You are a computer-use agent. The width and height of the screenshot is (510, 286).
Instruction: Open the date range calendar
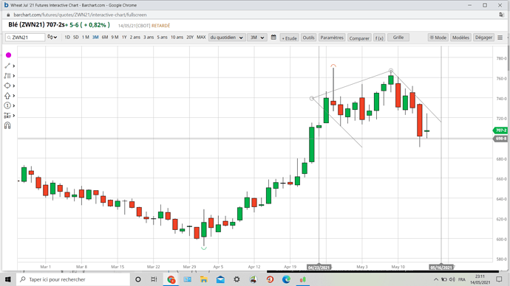point(273,38)
